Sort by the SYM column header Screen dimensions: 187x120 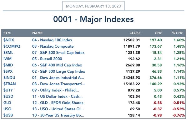tap(7, 33)
